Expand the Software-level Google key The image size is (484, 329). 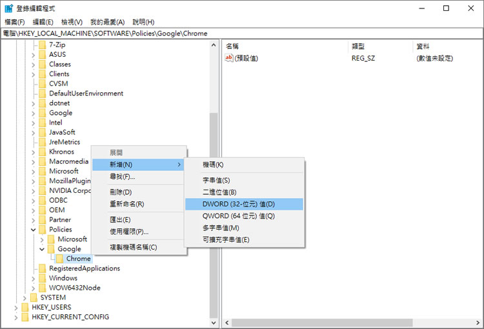click(34, 114)
